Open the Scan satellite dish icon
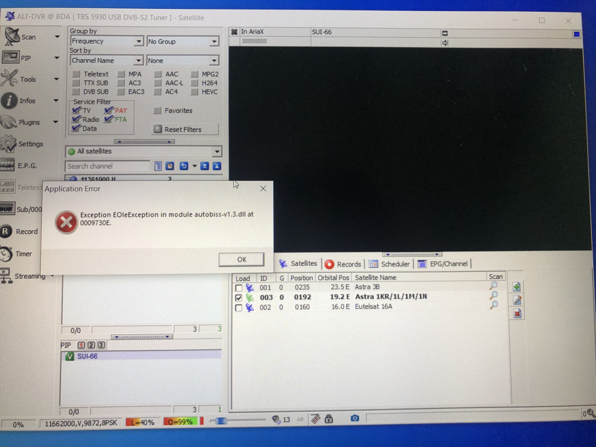 [x=11, y=36]
